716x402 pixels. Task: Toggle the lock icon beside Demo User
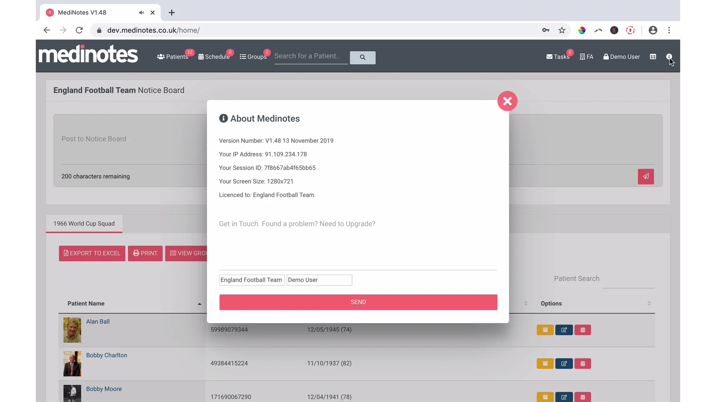(x=606, y=57)
